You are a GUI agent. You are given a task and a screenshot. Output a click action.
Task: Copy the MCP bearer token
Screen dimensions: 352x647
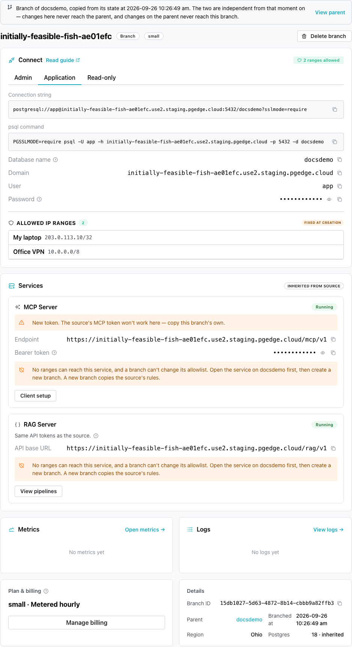[333, 353]
